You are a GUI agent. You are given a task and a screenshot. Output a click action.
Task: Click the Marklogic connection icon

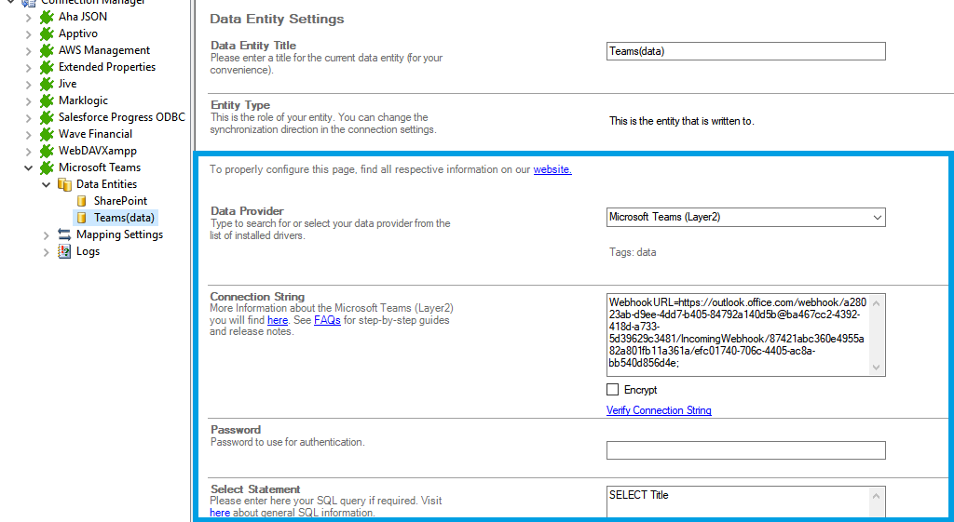[x=47, y=100]
